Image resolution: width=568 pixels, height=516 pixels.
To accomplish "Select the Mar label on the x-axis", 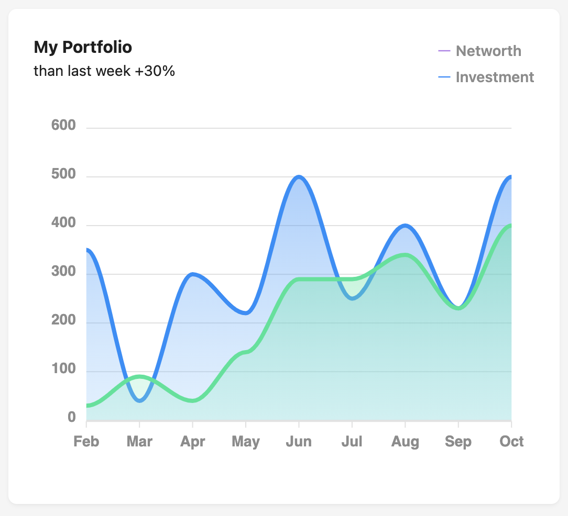I will (139, 441).
